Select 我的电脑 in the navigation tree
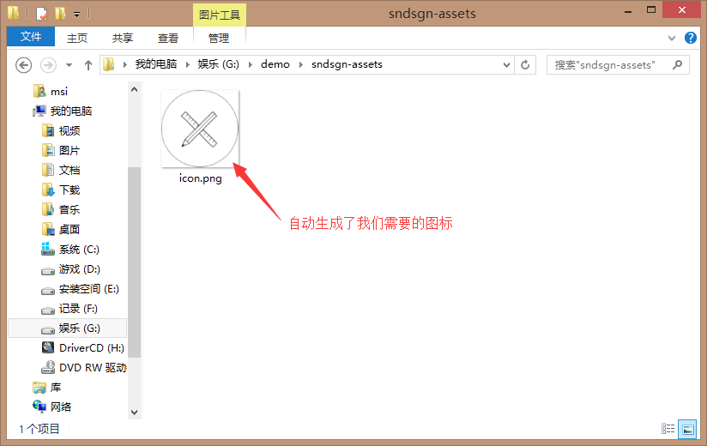707x446 pixels. coord(71,111)
